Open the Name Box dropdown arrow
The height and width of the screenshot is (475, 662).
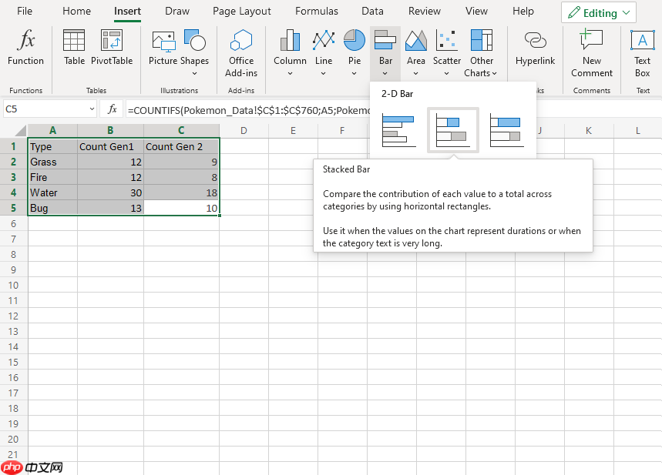92,109
